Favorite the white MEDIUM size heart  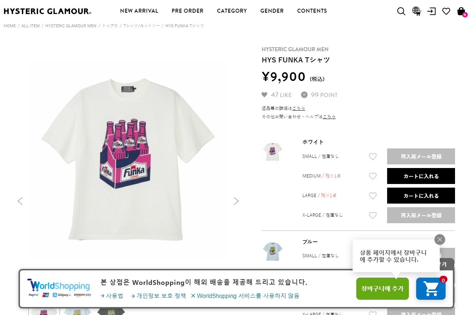373,176
